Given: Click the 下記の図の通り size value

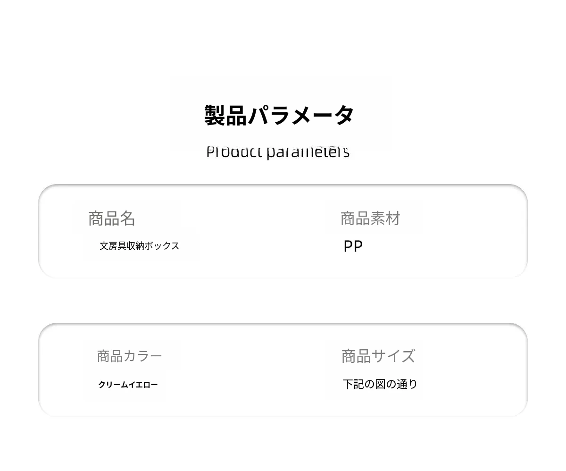Looking at the screenshot, I should 380,384.
